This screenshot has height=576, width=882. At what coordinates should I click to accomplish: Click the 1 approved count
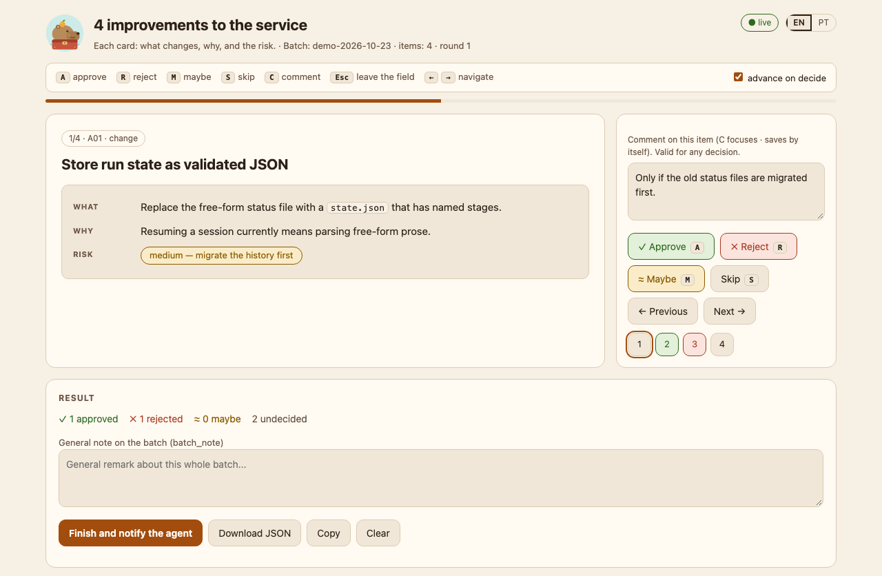pyautogui.click(x=88, y=419)
